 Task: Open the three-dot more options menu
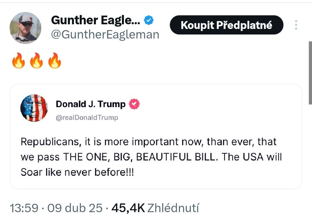click(x=296, y=25)
